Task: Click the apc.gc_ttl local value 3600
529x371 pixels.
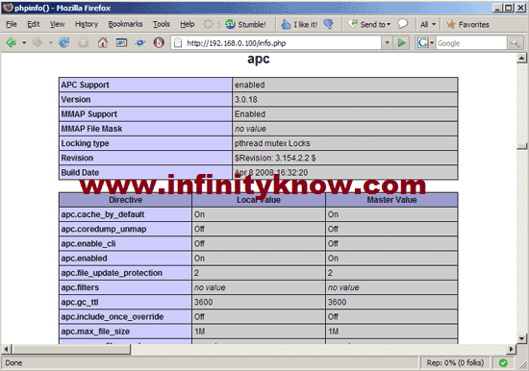Action: coord(204,302)
